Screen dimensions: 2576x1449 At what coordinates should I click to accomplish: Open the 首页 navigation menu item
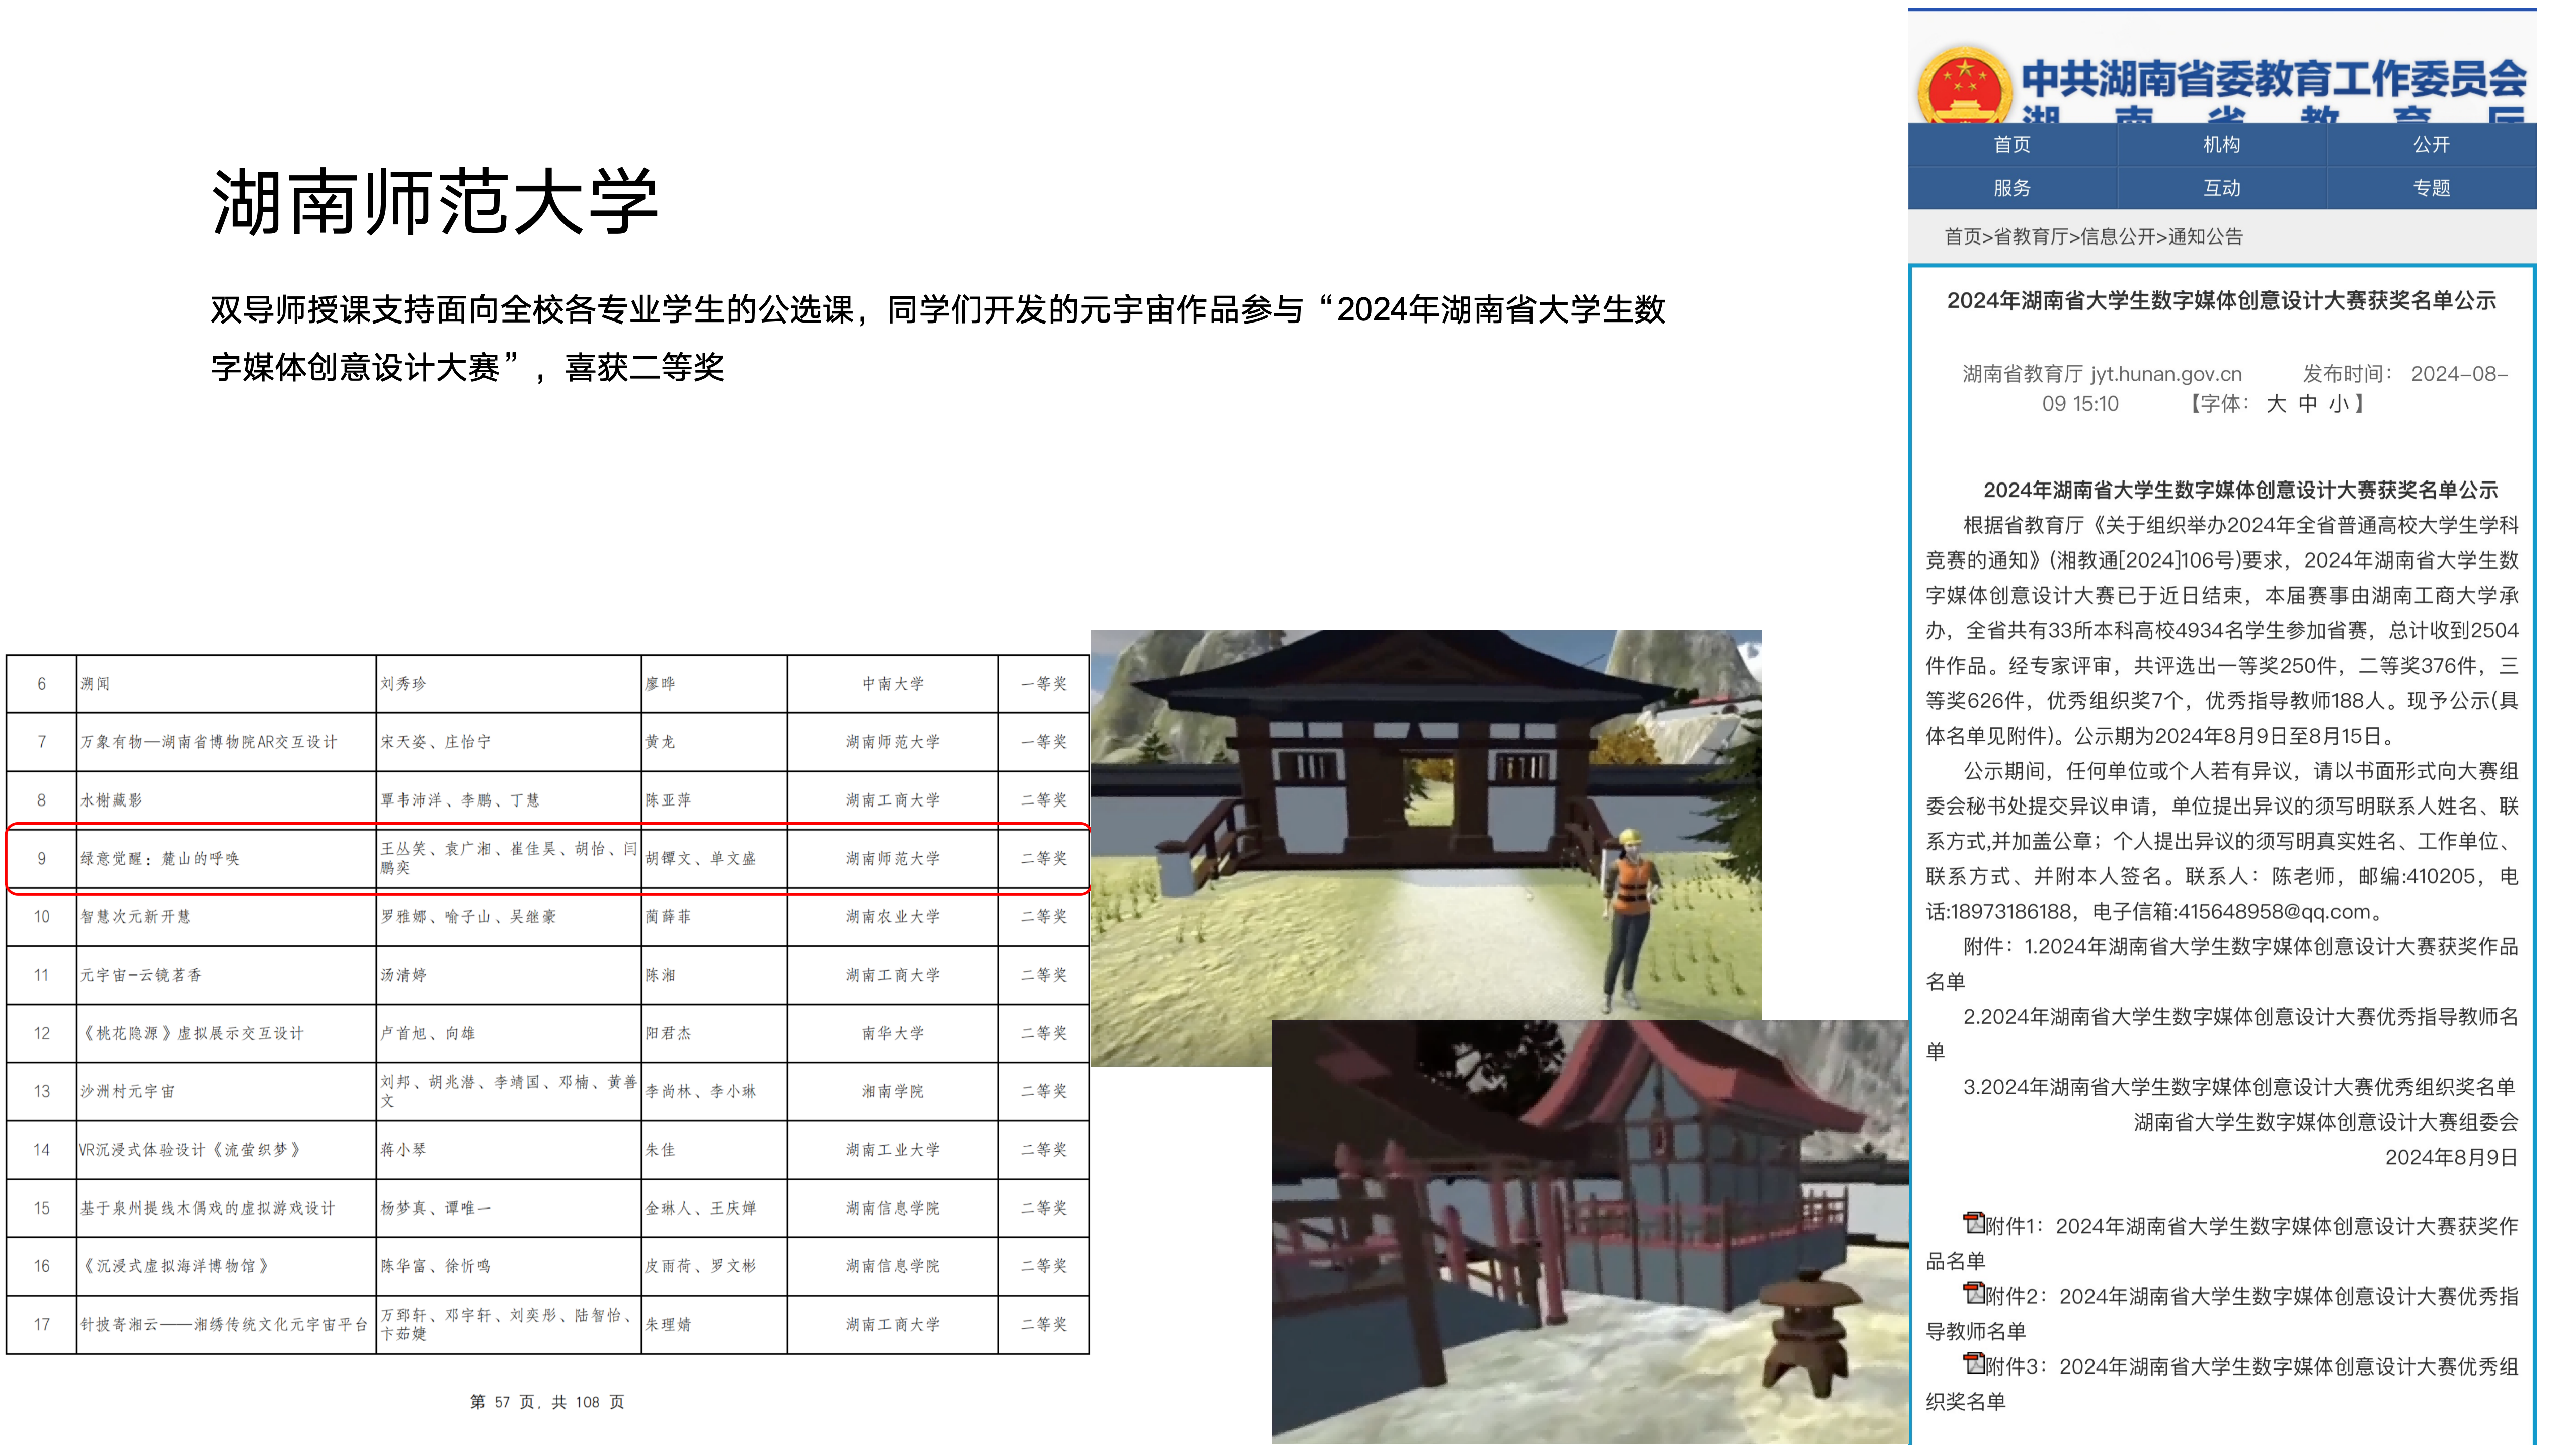tap(2011, 145)
